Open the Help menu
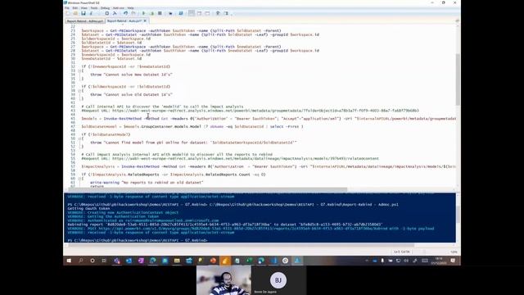 [131, 8]
